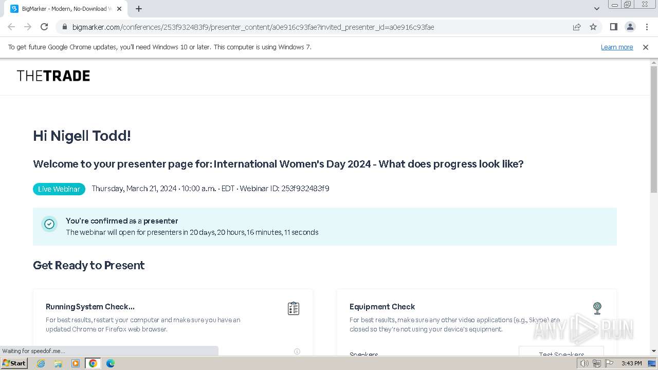Close the BigMarker tab
Screen dimensions: 658x370
click(119, 9)
